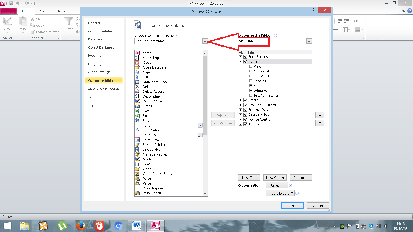Open the File tab in Access ribbon
413x232 pixels.
pos(8,11)
